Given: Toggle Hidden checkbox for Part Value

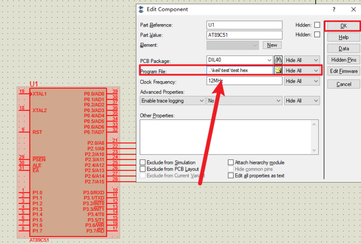Looking at the screenshot, I should point(317,34).
